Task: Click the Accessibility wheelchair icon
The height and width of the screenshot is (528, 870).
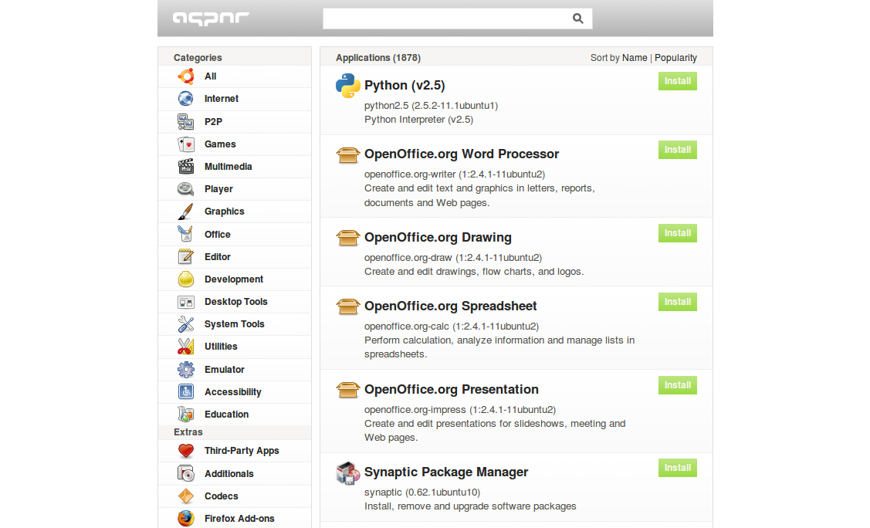Action: click(x=186, y=391)
